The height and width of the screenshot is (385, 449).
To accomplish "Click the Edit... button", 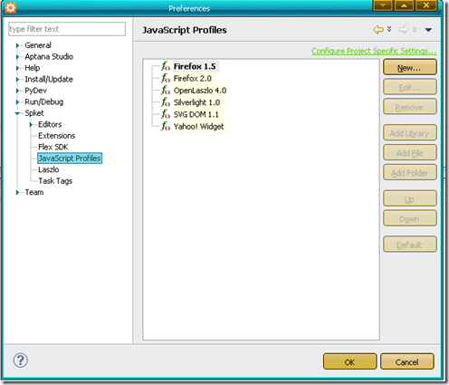I will pos(410,87).
